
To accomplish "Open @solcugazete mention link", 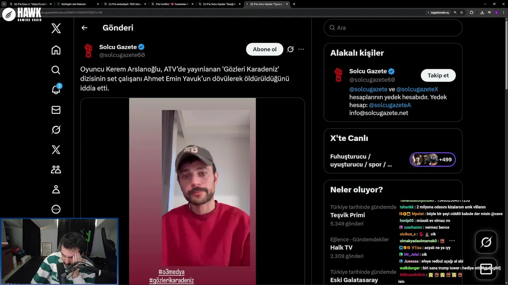I will click(x=368, y=89).
